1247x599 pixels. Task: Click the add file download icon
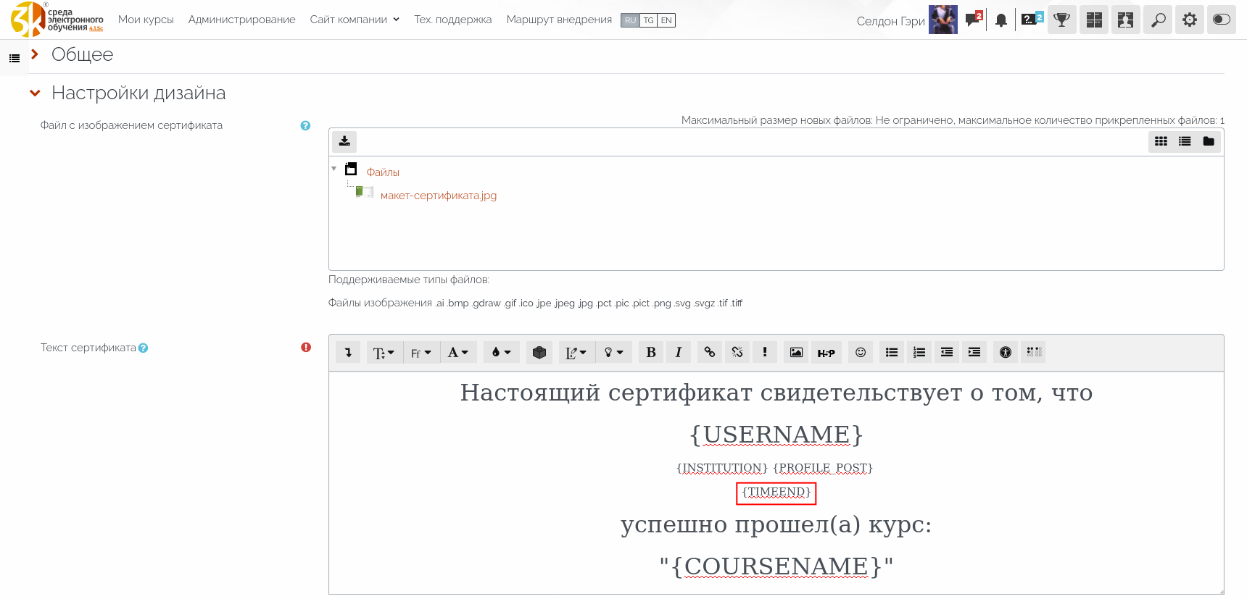pyautogui.click(x=344, y=141)
